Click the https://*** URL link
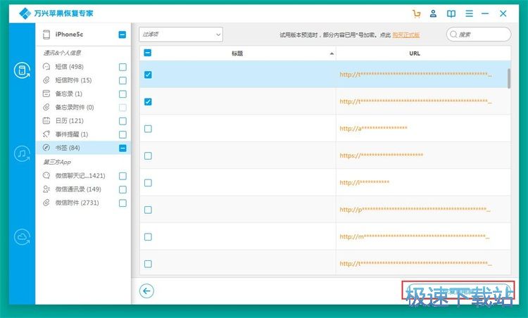This screenshot has height=318, width=528. pos(381,155)
